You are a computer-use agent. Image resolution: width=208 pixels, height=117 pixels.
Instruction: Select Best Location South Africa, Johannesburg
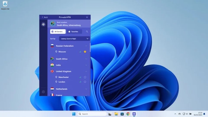click(x=69, y=24)
